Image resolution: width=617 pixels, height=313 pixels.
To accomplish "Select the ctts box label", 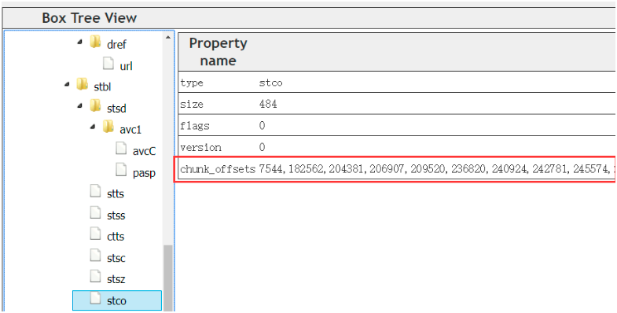I will tap(116, 237).
